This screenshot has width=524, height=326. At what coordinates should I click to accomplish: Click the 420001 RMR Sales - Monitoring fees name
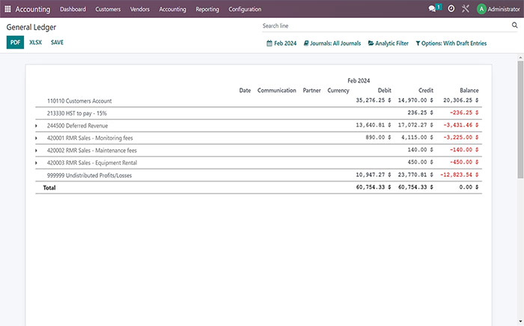(x=90, y=138)
